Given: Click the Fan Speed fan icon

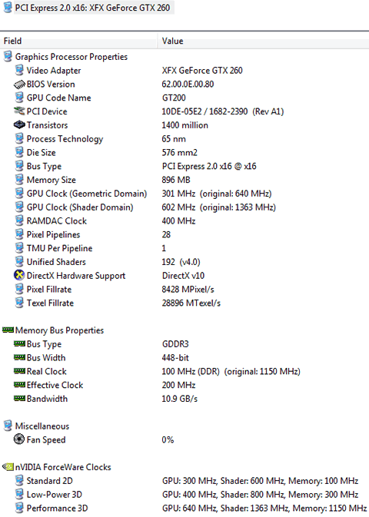Looking at the screenshot, I should tap(19, 439).
